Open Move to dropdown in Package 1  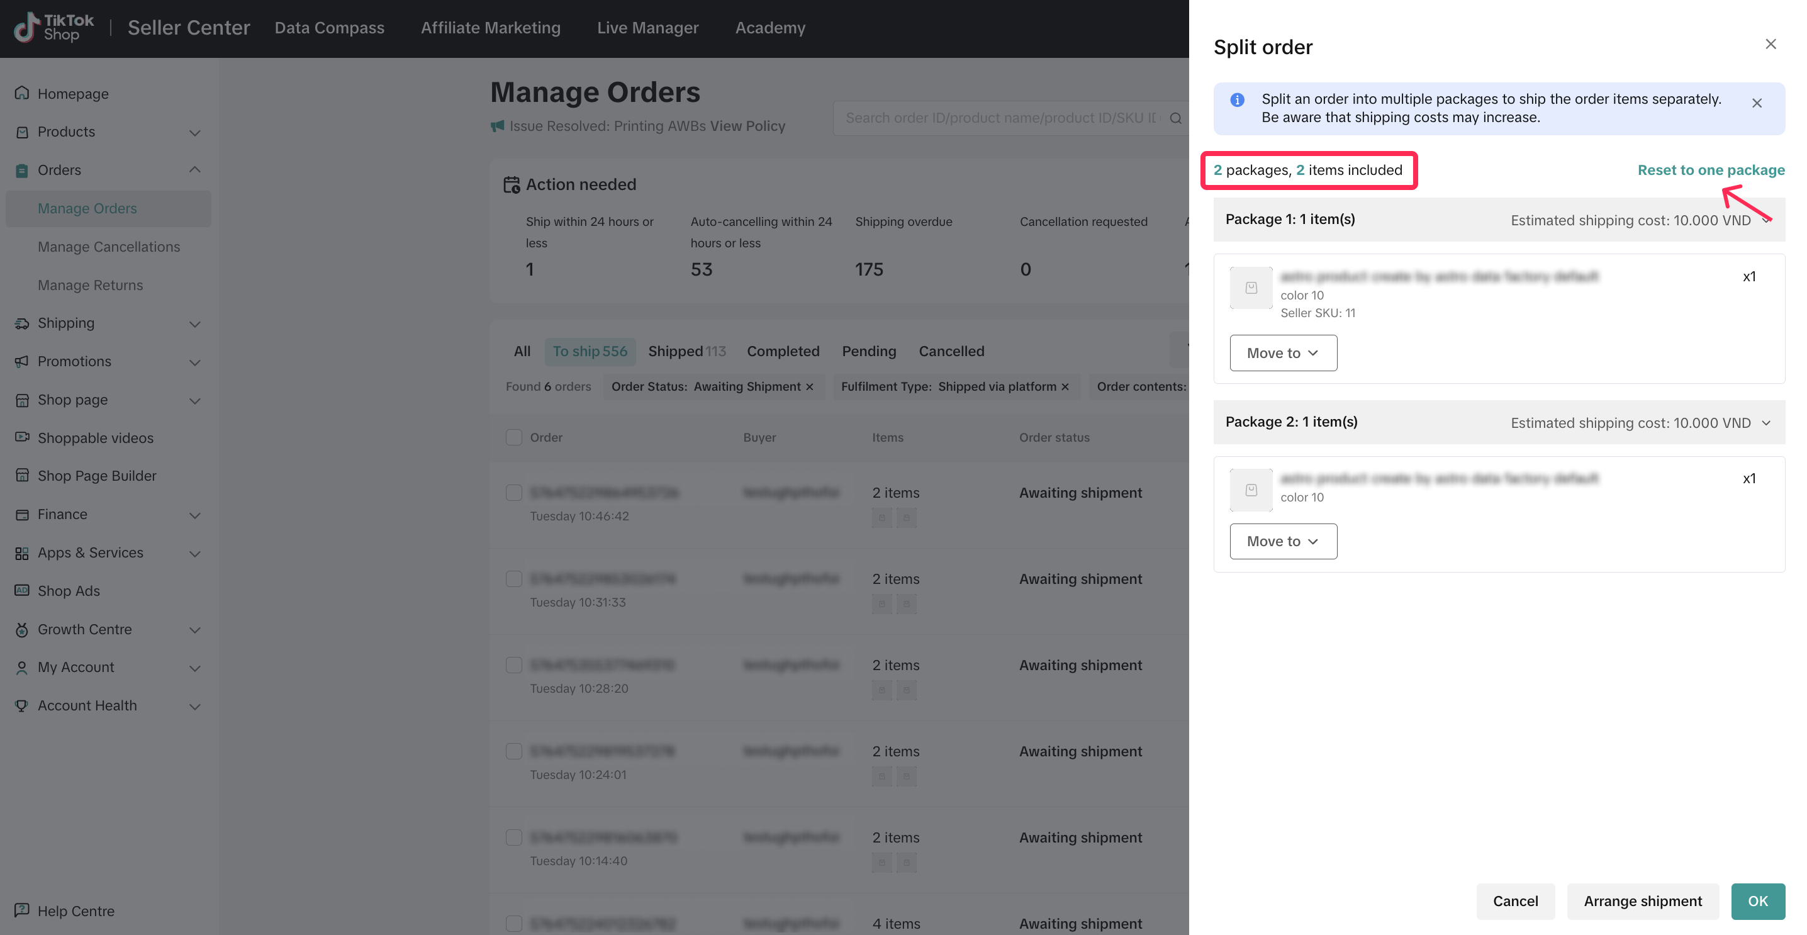pos(1282,353)
